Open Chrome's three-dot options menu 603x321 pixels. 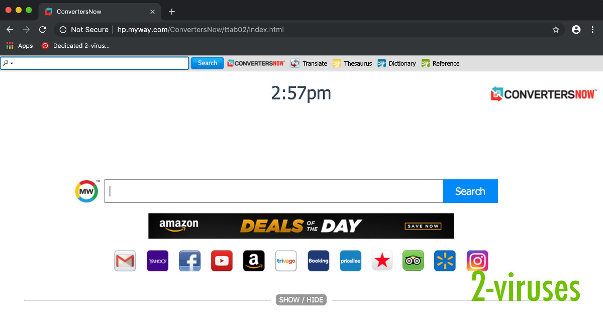click(593, 30)
